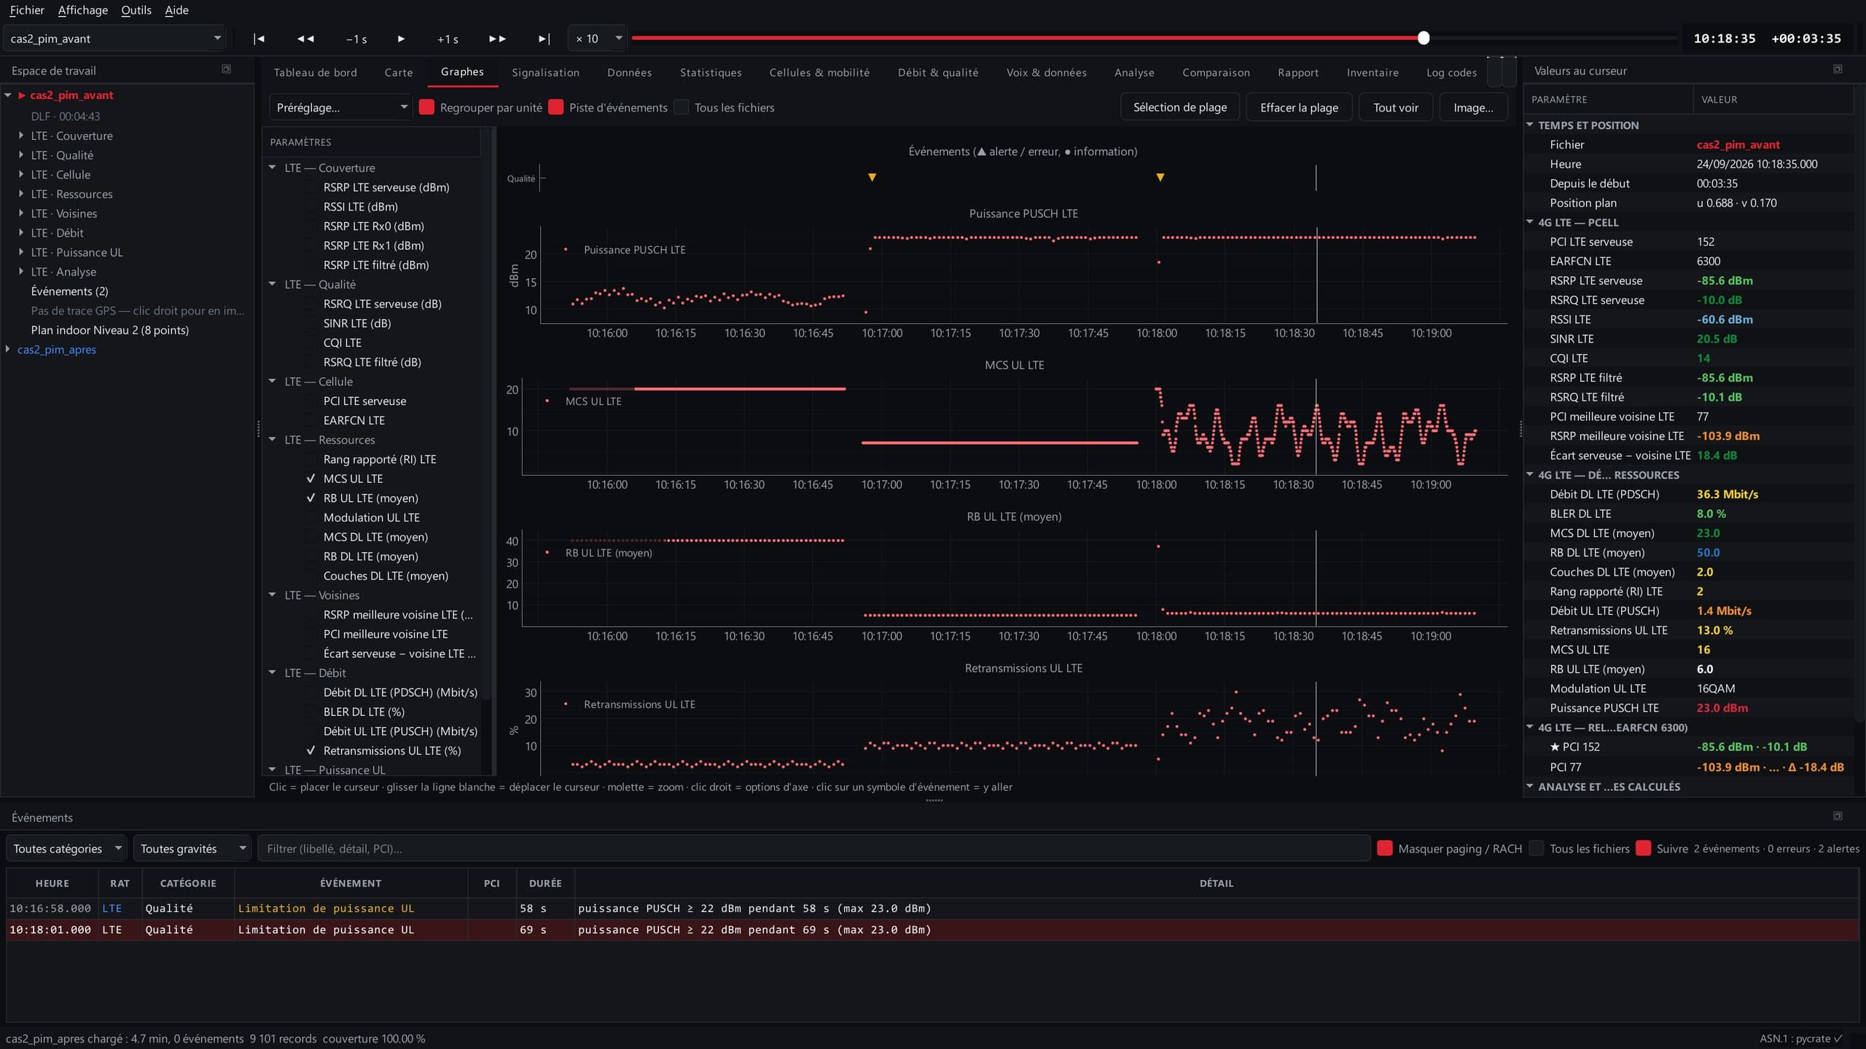Open the Toutes gravités dropdown
1866x1049 pixels.
pyautogui.click(x=192, y=848)
